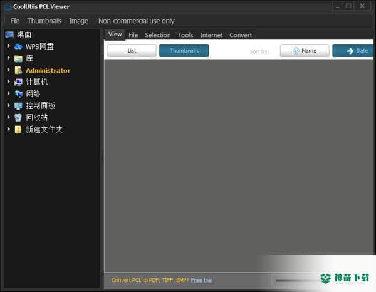Switch to the Internet tab

coord(211,35)
